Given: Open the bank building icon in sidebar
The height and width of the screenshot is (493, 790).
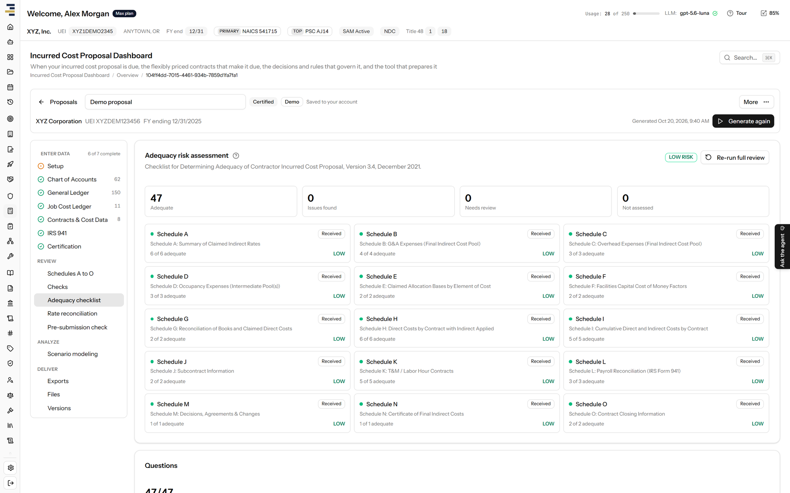Looking at the screenshot, I should click(x=10, y=303).
